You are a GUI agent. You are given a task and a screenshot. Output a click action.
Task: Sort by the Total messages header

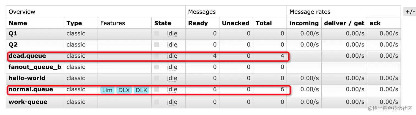264,23
